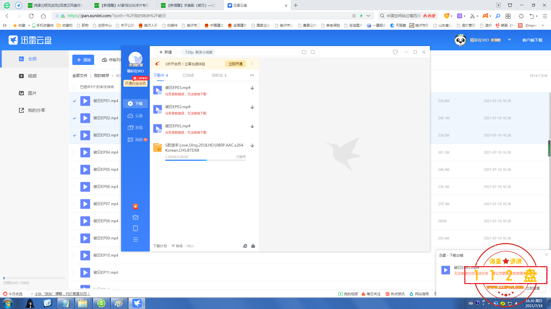Click skin shirt icon in Xunlei title bar
The image size is (551, 309).
tap(395, 52)
